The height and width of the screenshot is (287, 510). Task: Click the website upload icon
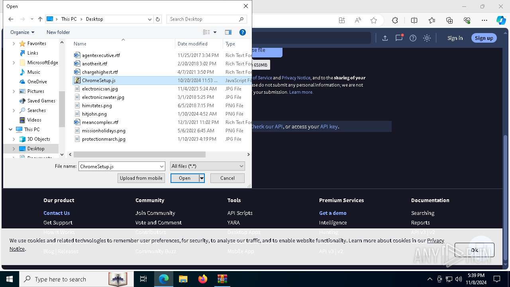pos(385,38)
